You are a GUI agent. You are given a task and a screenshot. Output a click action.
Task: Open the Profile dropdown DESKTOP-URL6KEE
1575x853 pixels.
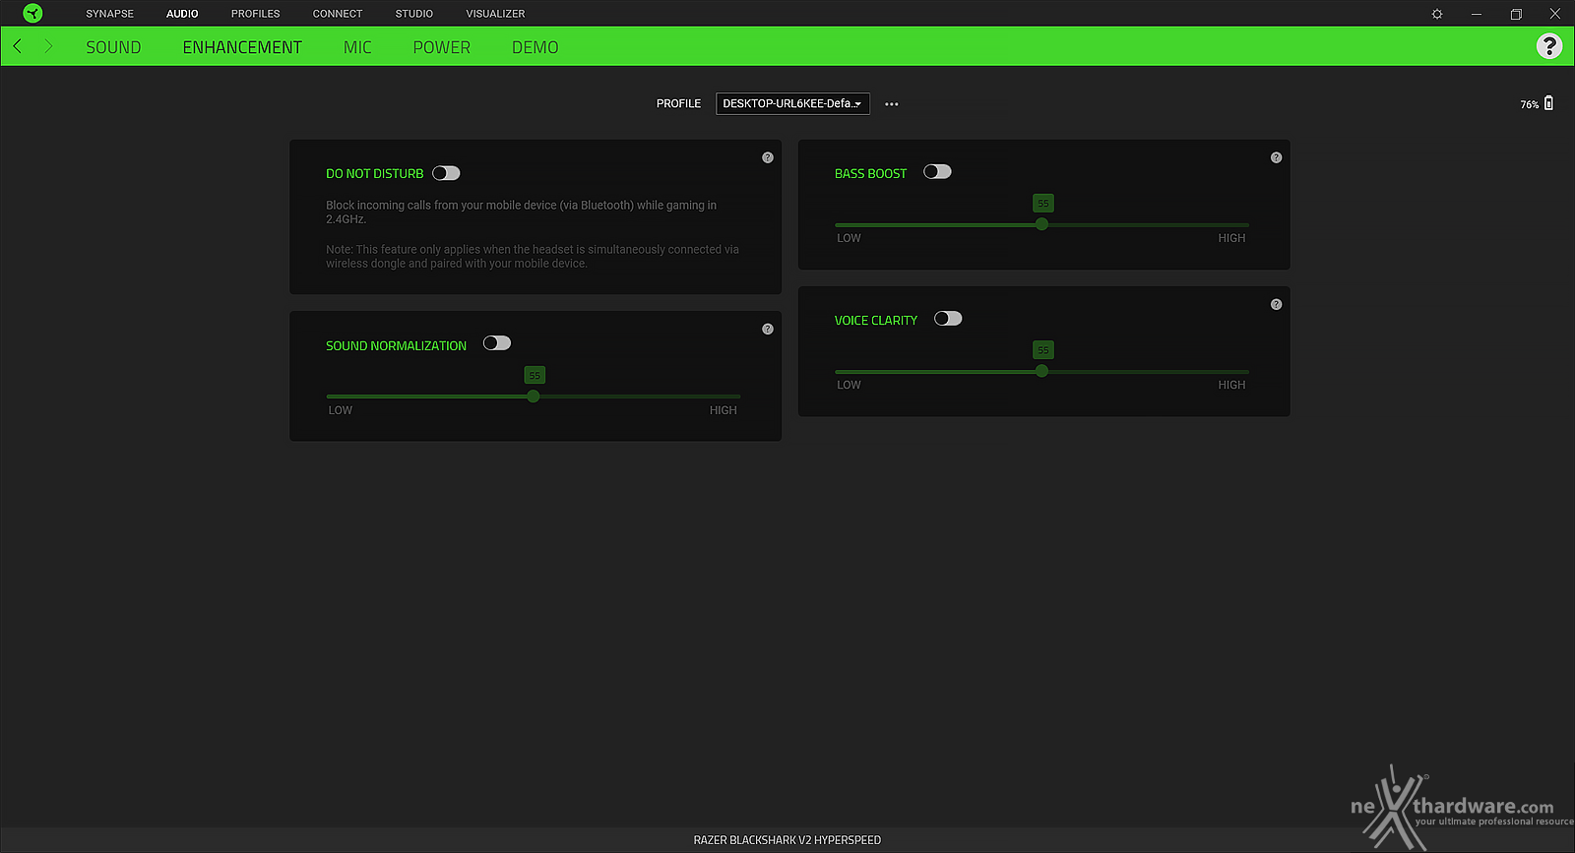pyautogui.click(x=792, y=103)
